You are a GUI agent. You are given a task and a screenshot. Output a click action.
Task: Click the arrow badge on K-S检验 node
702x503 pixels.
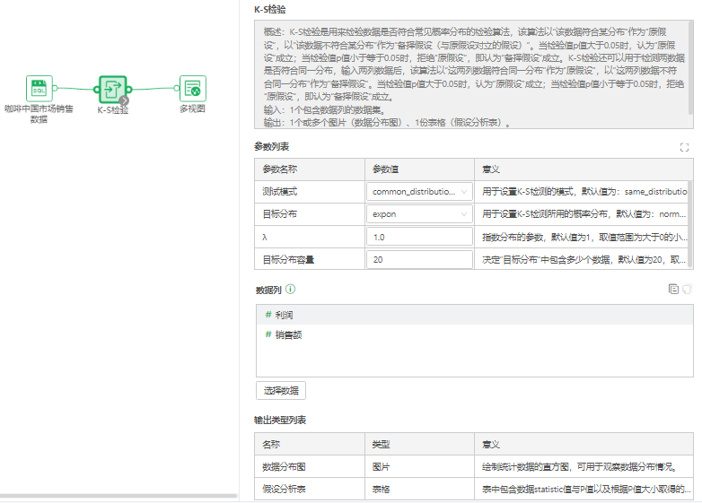click(x=124, y=100)
